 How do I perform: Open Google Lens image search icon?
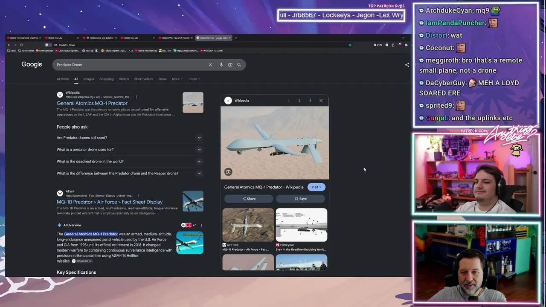coord(230,65)
